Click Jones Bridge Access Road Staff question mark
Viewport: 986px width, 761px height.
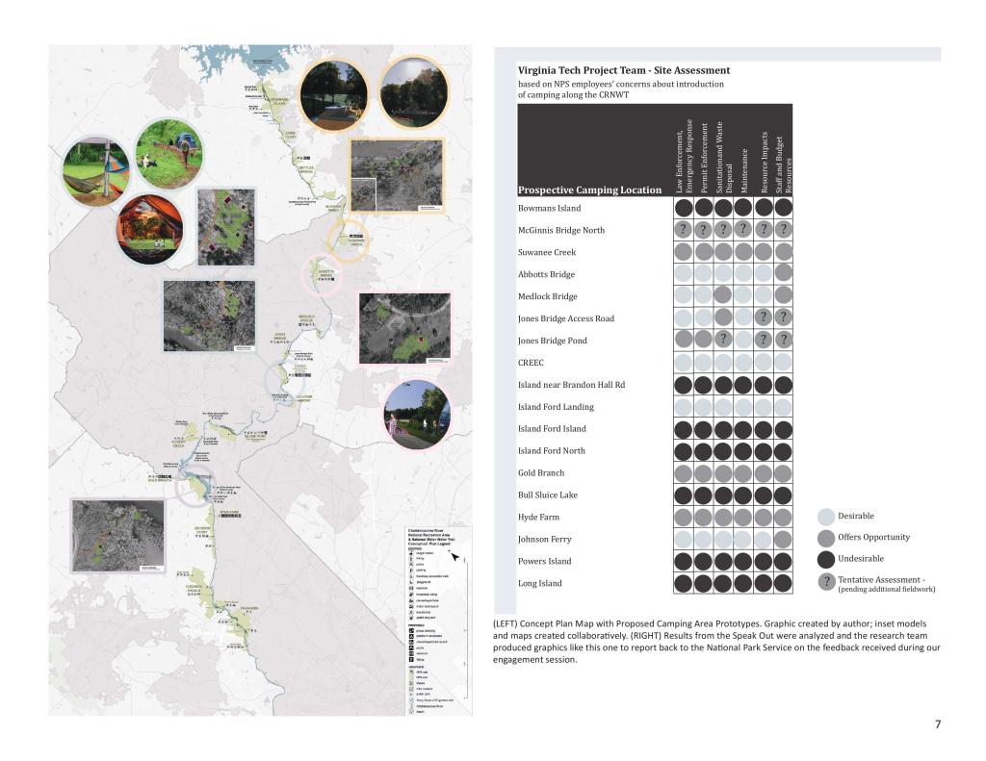click(784, 318)
